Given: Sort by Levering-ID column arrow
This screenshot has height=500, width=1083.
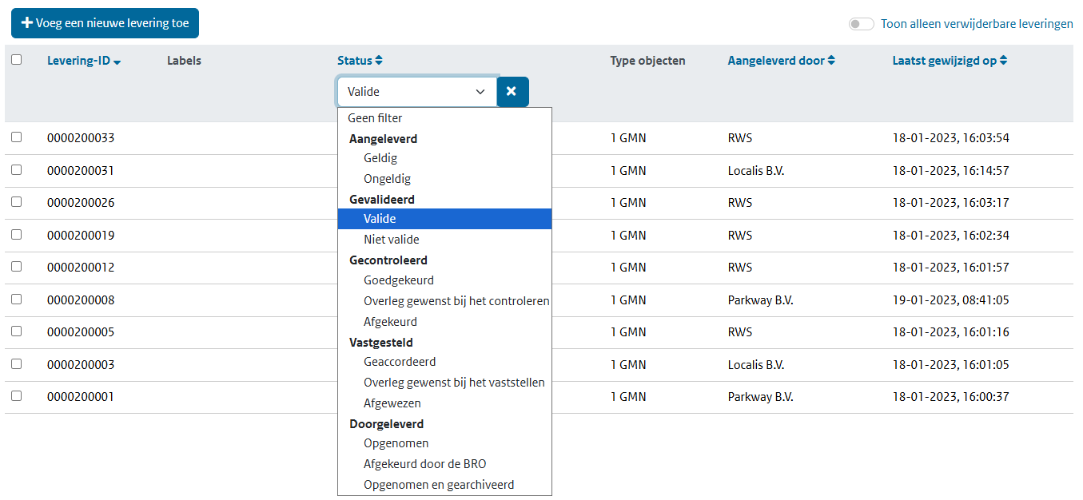Looking at the screenshot, I should [117, 62].
